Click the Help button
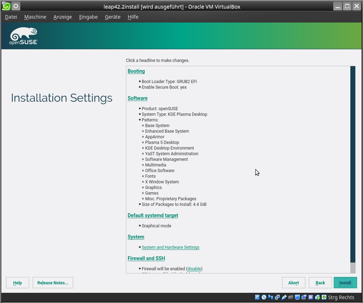Screen dimensions: 363x303 [x=17, y=283]
